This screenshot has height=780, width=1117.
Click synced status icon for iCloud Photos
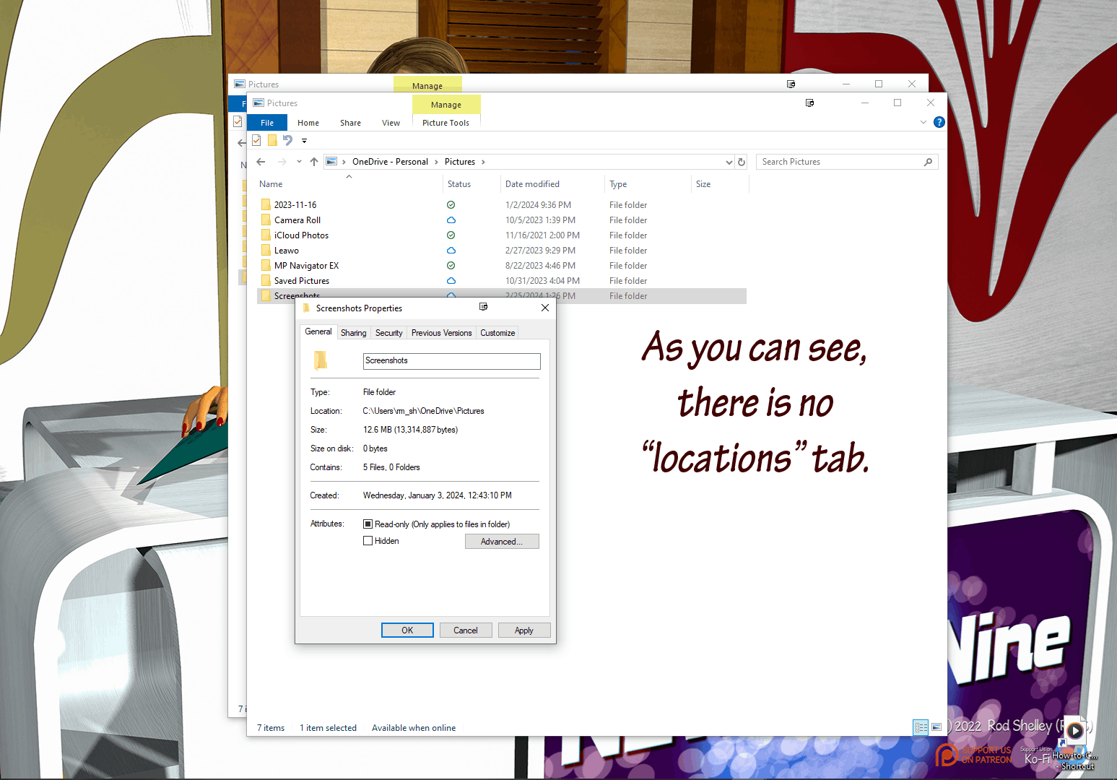(451, 235)
